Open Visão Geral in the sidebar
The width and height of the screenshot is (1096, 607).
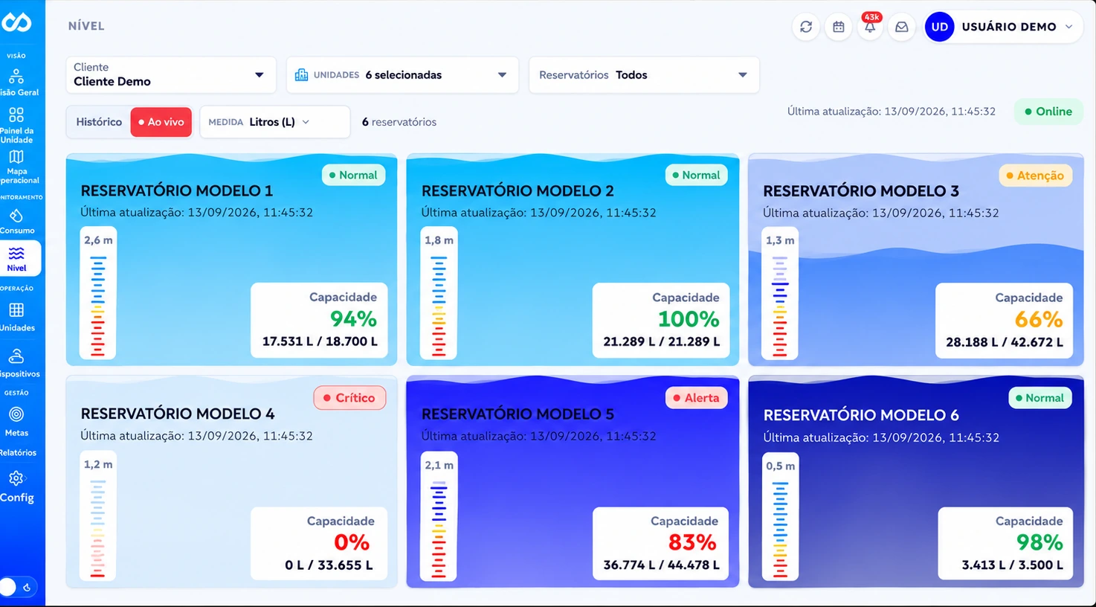click(x=18, y=83)
